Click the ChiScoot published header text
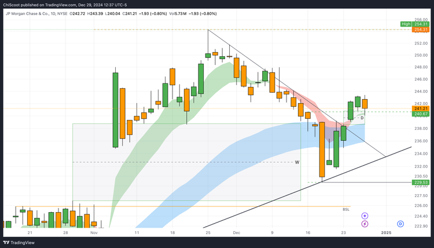The image size is (434, 248). pos(65,5)
